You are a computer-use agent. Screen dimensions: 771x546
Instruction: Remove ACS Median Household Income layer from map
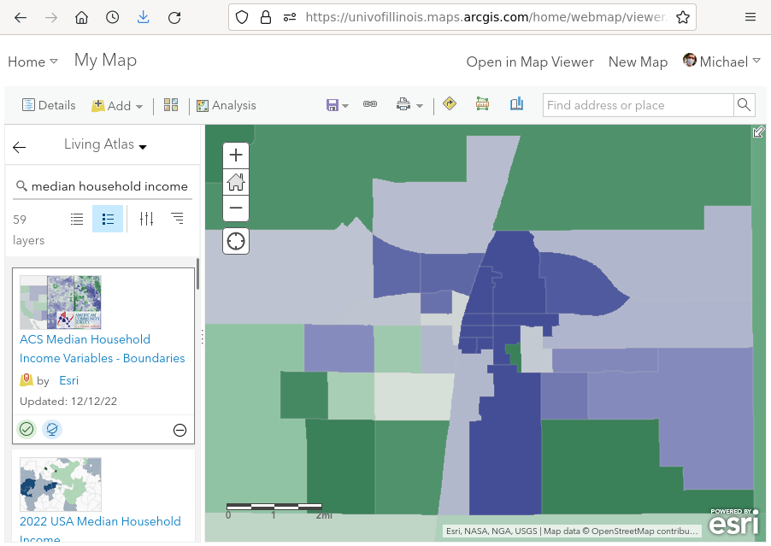pos(180,430)
